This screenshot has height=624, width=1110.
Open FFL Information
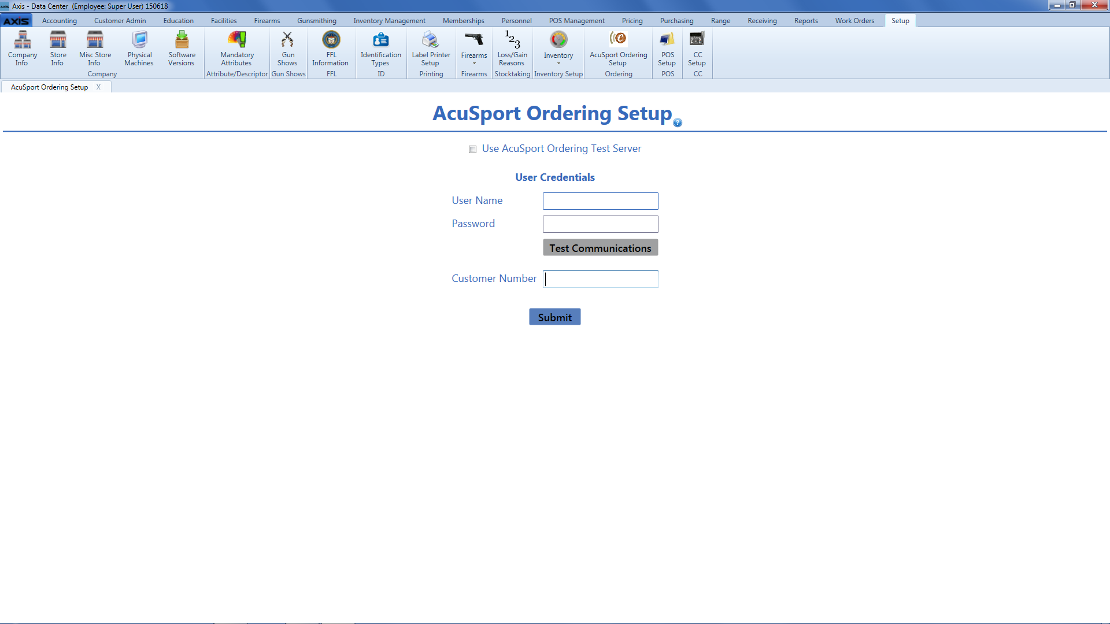pyautogui.click(x=331, y=49)
